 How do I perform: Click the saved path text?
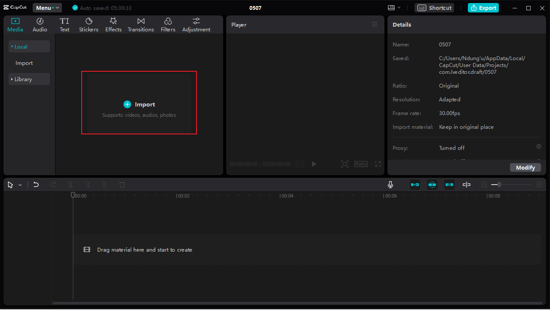coord(482,65)
